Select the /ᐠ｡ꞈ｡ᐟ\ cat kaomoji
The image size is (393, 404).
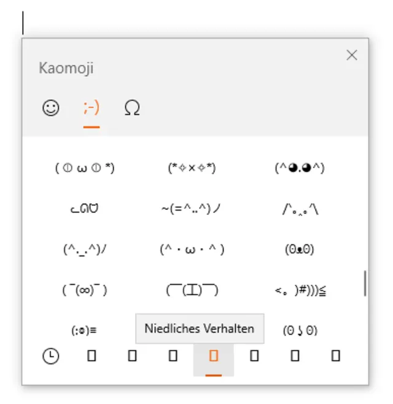300,209
